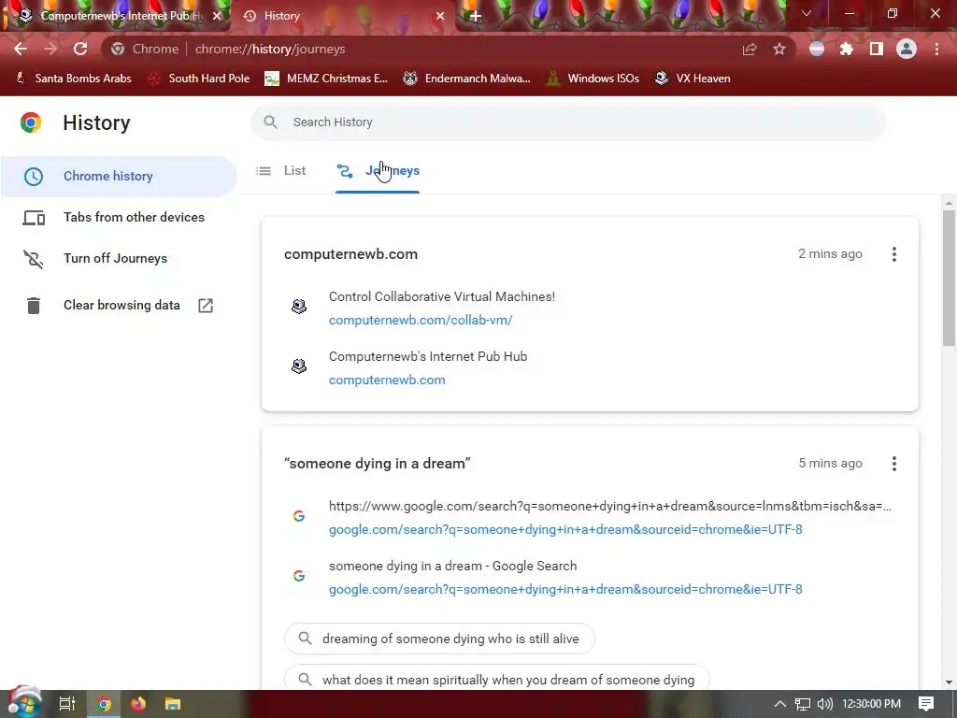Open more options for computernewb.com journey

(894, 254)
